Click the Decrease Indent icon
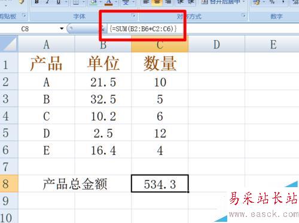Viewport: 299px width, 223px height. tap(181, 2)
